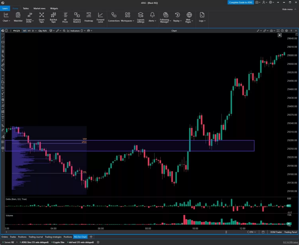Viewport: 299px width, 245px height.
Task: Click the 8.0.14.399-latest version link
Action: tap(290, 242)
